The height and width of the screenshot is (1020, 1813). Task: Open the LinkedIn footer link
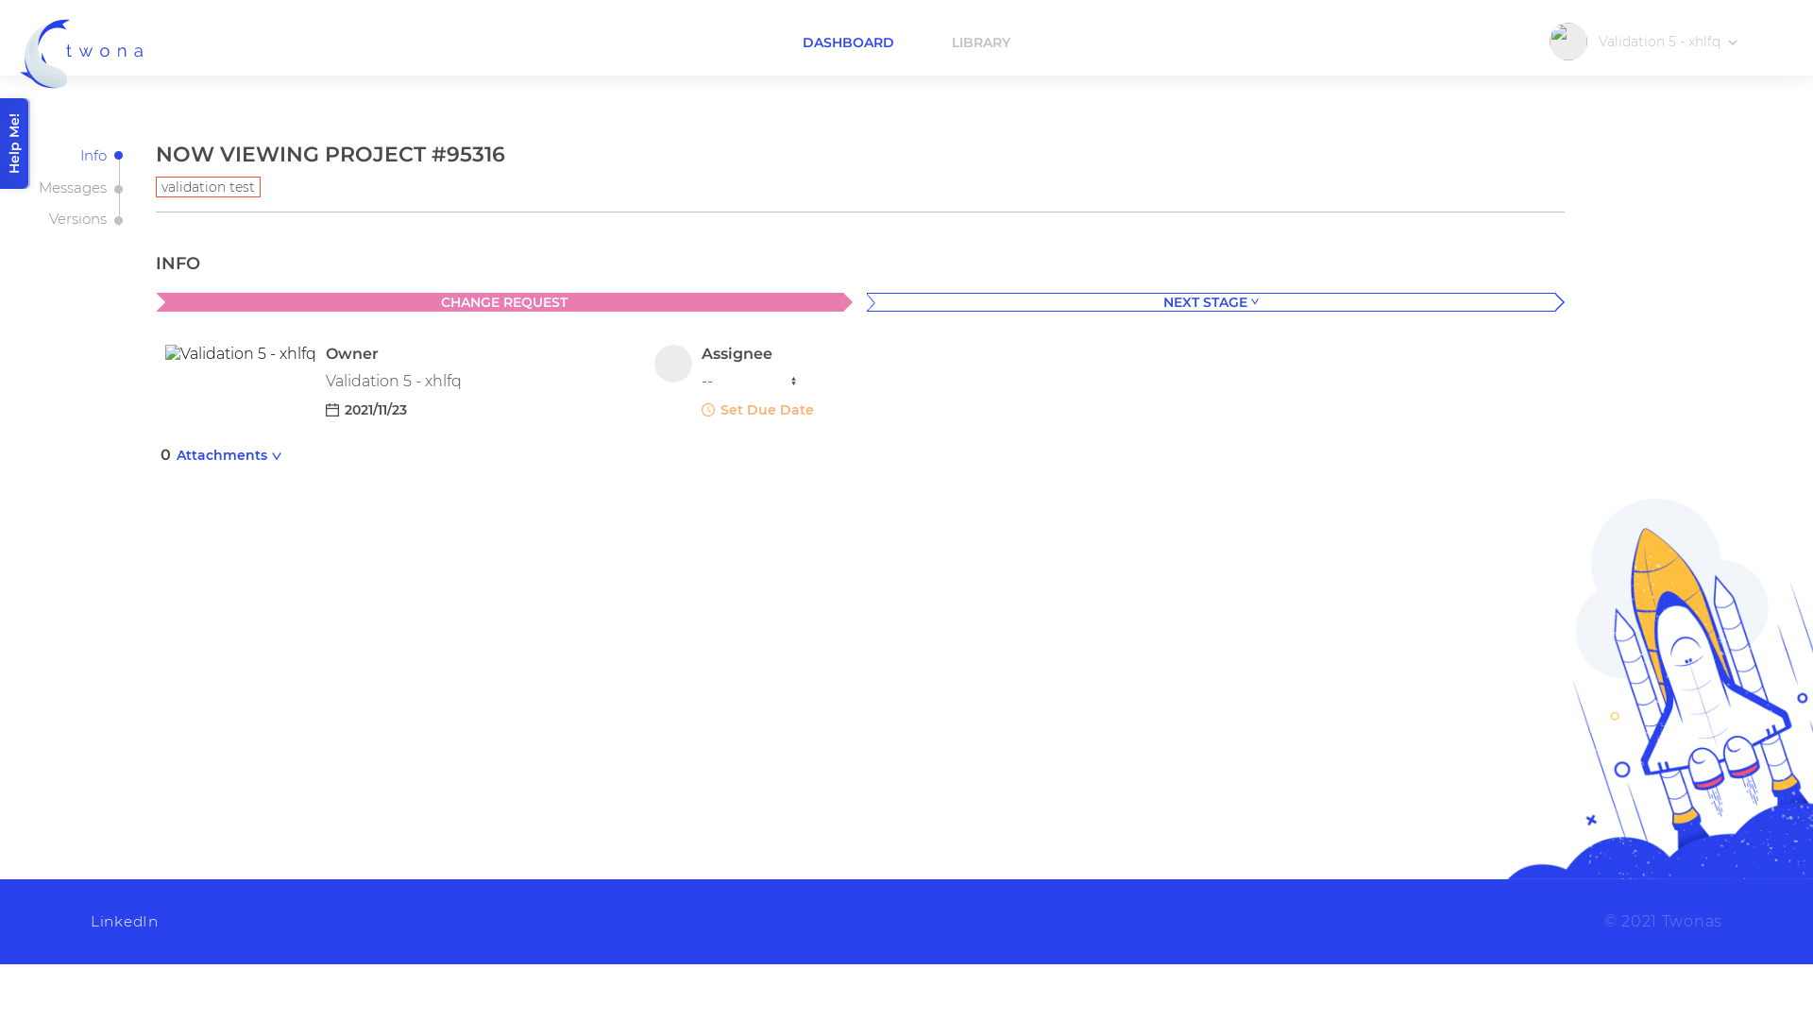point(125,922)
